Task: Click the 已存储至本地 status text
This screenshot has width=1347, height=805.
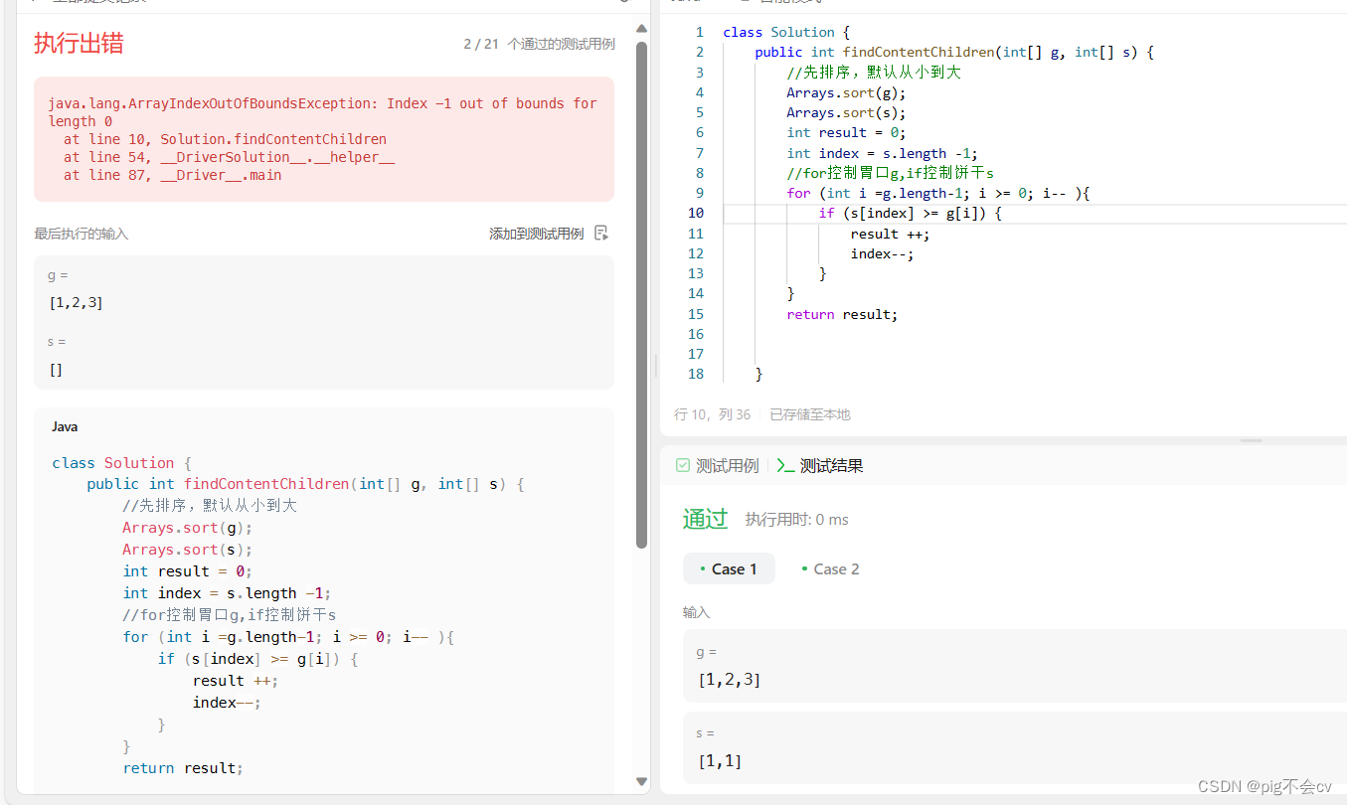Action: [810, 414]
